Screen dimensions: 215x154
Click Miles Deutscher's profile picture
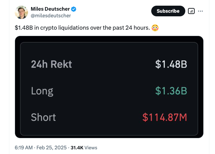21,12
